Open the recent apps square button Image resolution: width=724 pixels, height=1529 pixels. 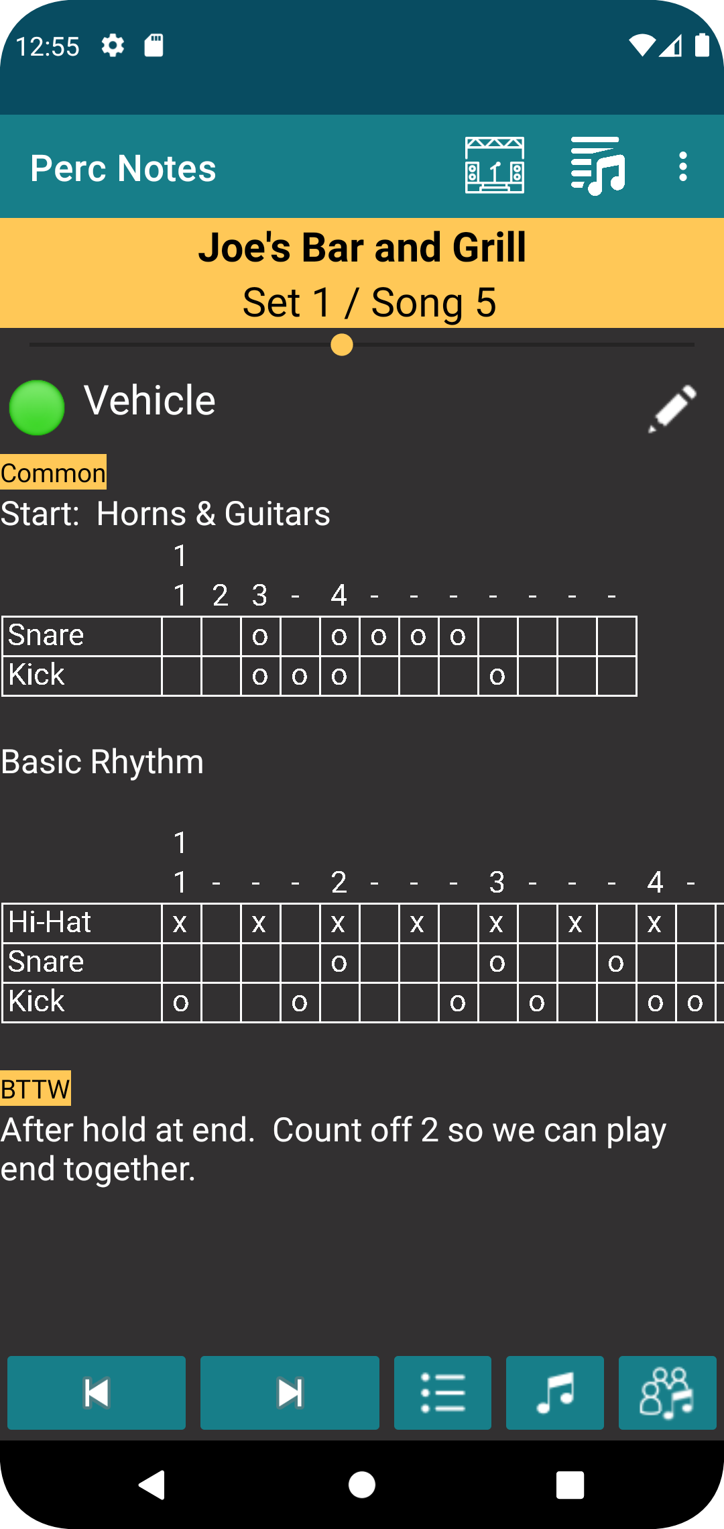coord(570,1485)
